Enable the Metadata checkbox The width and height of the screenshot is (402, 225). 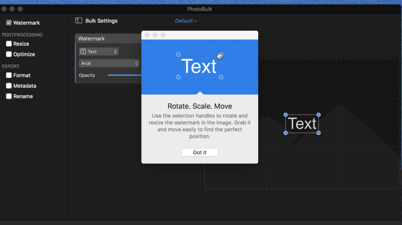pyautogui.click(x=9, y=86)
